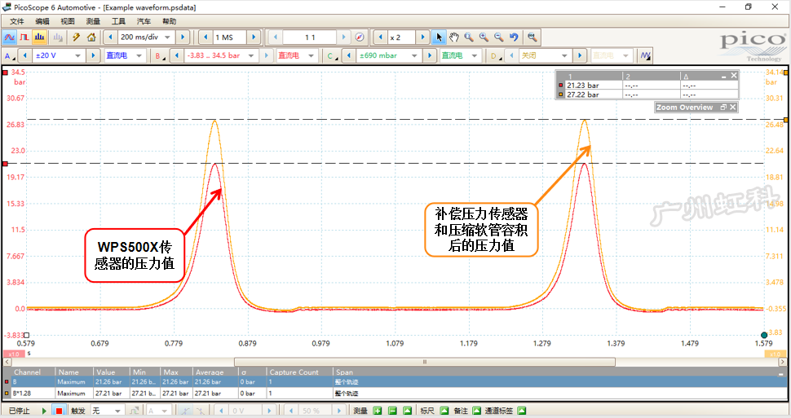
Task: Increase timebase with right arrow
Action: pos(183,37)
